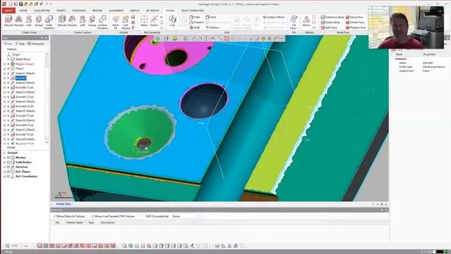
Task: Toggle visibility dot for Metal Block
Action: (8, 59)
